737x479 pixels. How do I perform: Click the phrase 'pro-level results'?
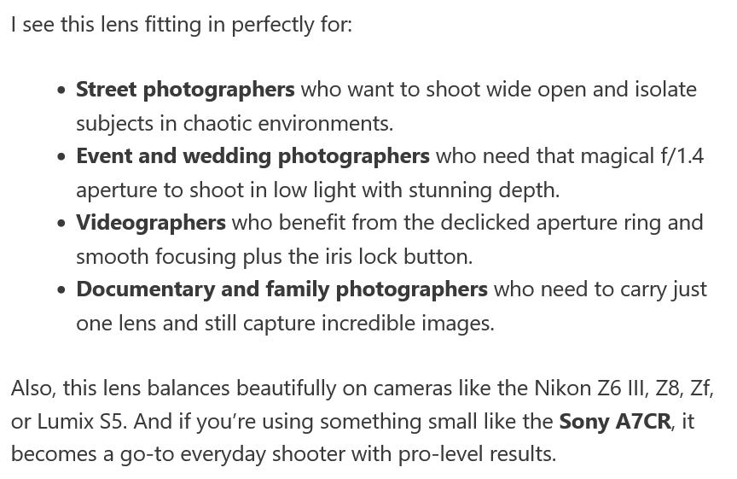coord(475,454)
